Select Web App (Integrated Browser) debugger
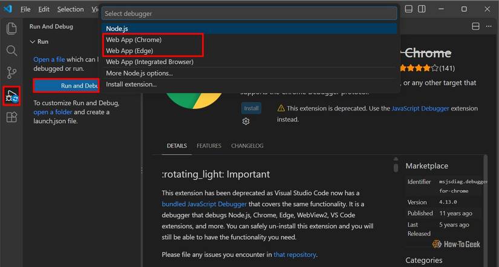 [249, 62]
